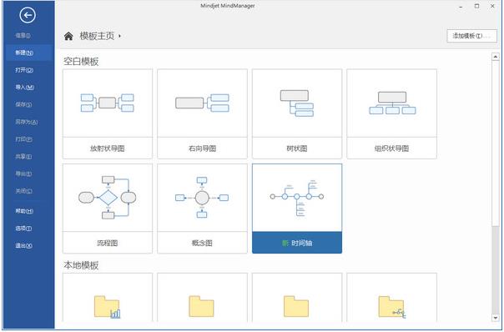Expand the breadcrumb arrow after 模板主页

click(x=119, y=36)
